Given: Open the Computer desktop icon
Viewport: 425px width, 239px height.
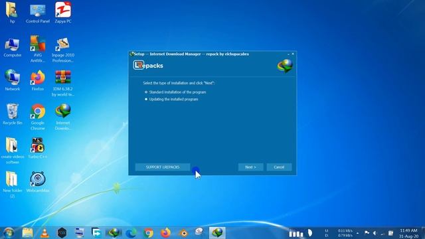Looking at the screenshot, I should coord(13,47).
